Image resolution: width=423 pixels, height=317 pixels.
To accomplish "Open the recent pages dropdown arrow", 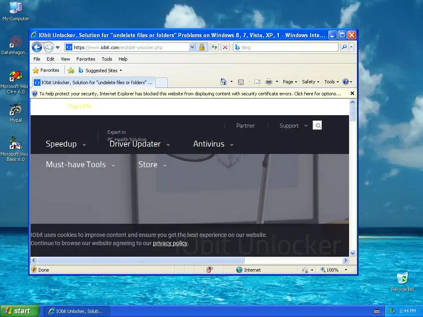I will (57, 47).
